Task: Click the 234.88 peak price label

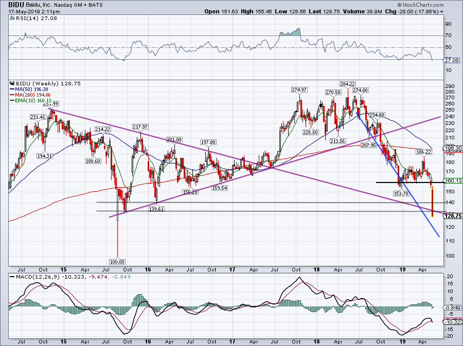Action: point(377,115)
